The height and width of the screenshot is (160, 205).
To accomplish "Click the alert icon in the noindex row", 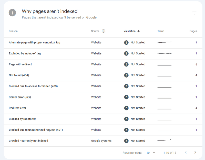I will click(126, 53).
